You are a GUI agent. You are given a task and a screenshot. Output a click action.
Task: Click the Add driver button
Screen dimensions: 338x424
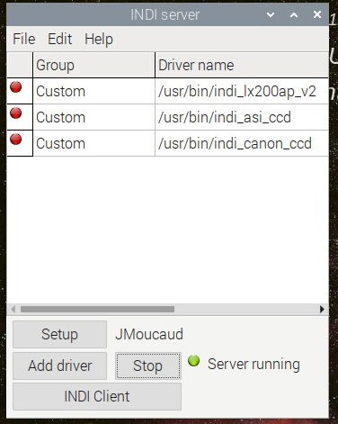(59, 365)
